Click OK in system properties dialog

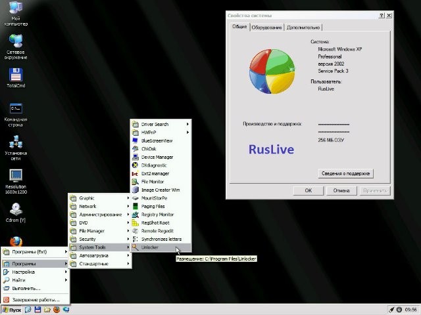[309, 190]
